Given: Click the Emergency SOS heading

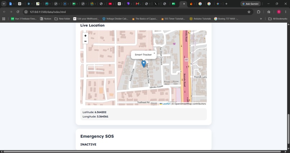Looking at the screenshot, I should (x=97, y=136).
